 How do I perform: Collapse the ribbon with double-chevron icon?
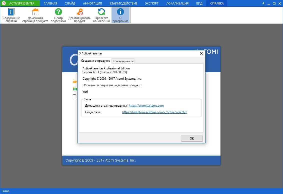[x=263, y=3]
